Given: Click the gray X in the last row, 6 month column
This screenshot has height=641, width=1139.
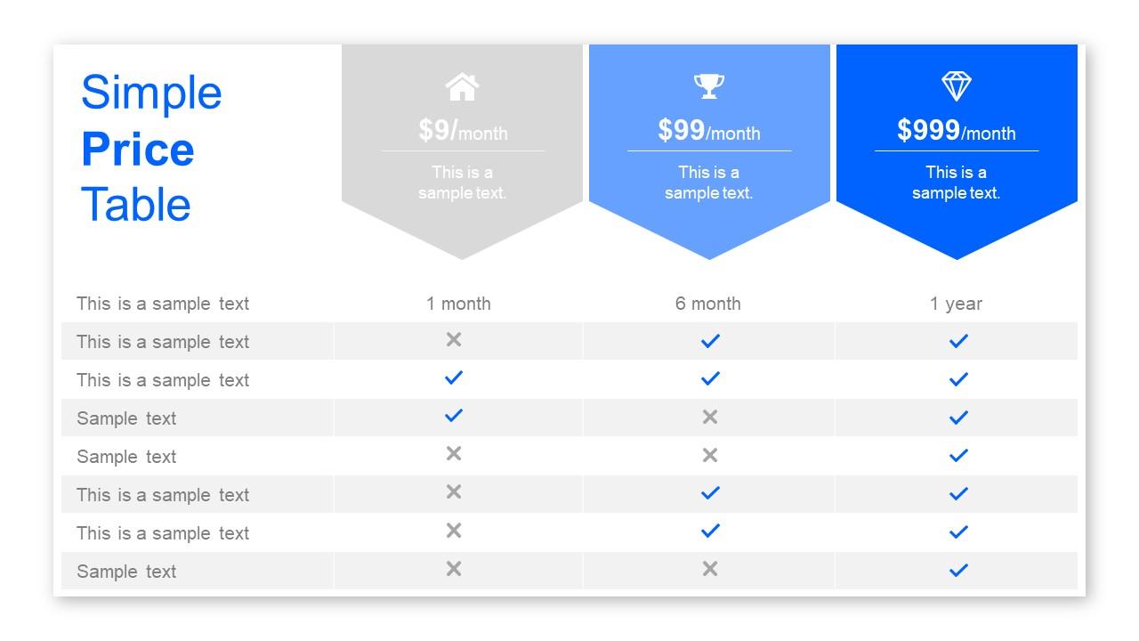Looking at the screenshot, I should (709, 569).
